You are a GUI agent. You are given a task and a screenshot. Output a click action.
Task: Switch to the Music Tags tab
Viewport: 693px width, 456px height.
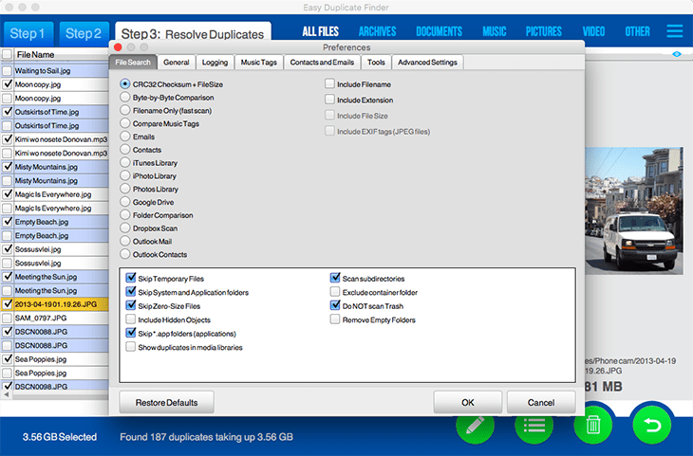258,64
